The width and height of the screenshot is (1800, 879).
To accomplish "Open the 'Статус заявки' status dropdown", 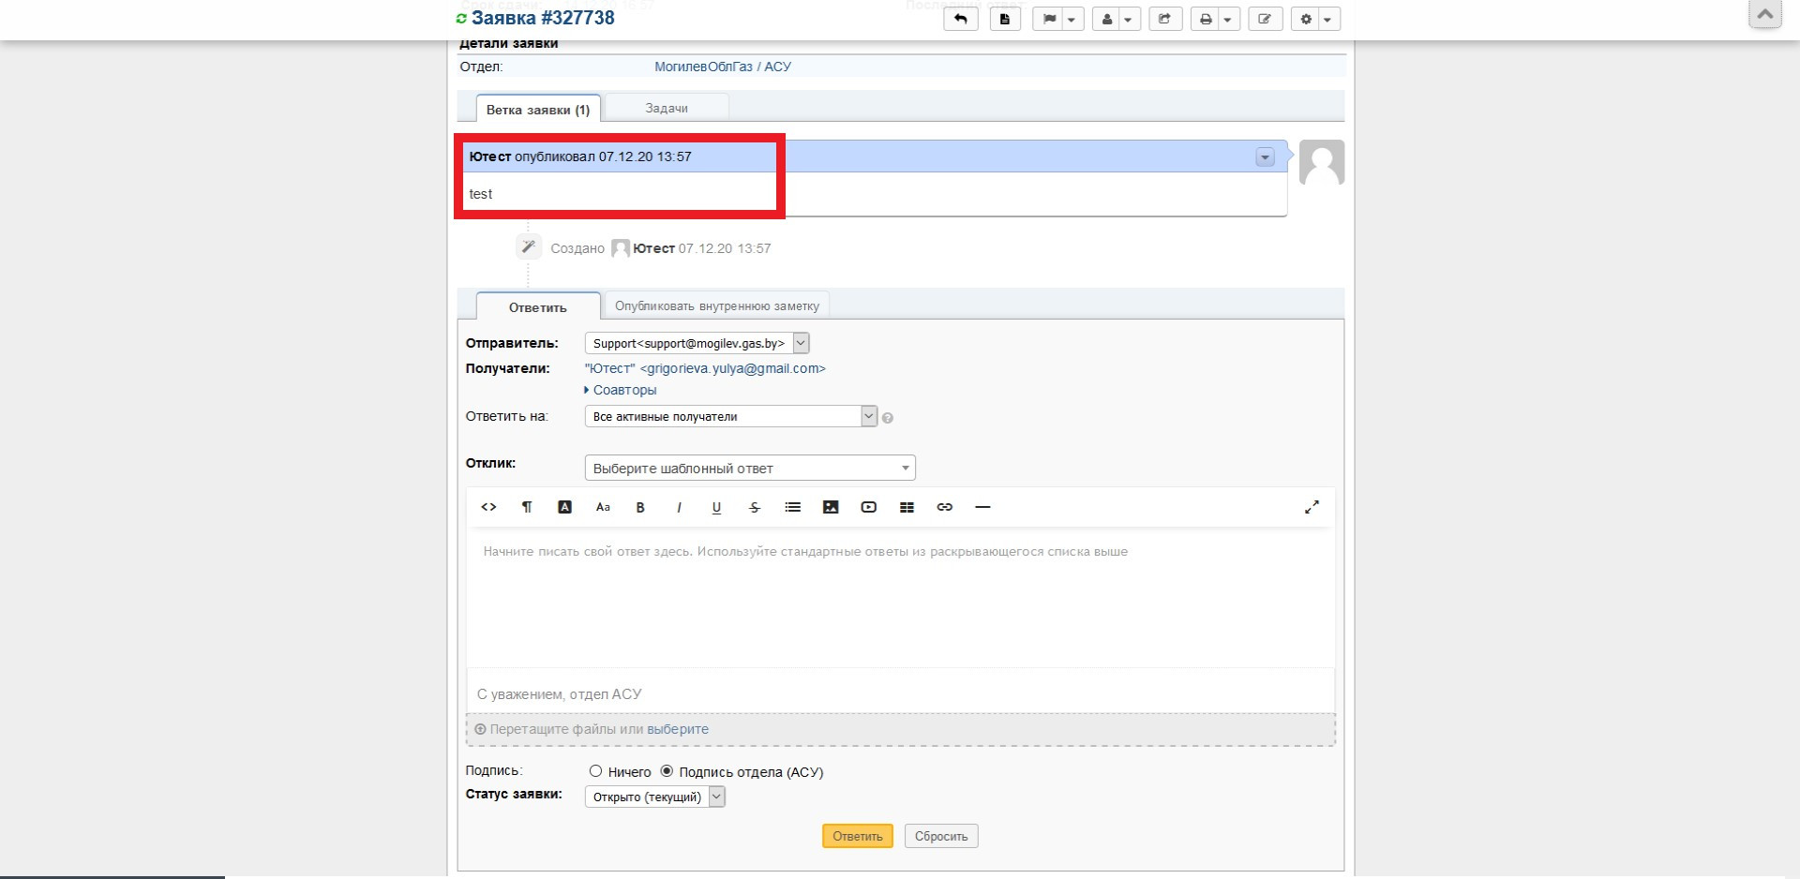I will click(x=654, y=797).
